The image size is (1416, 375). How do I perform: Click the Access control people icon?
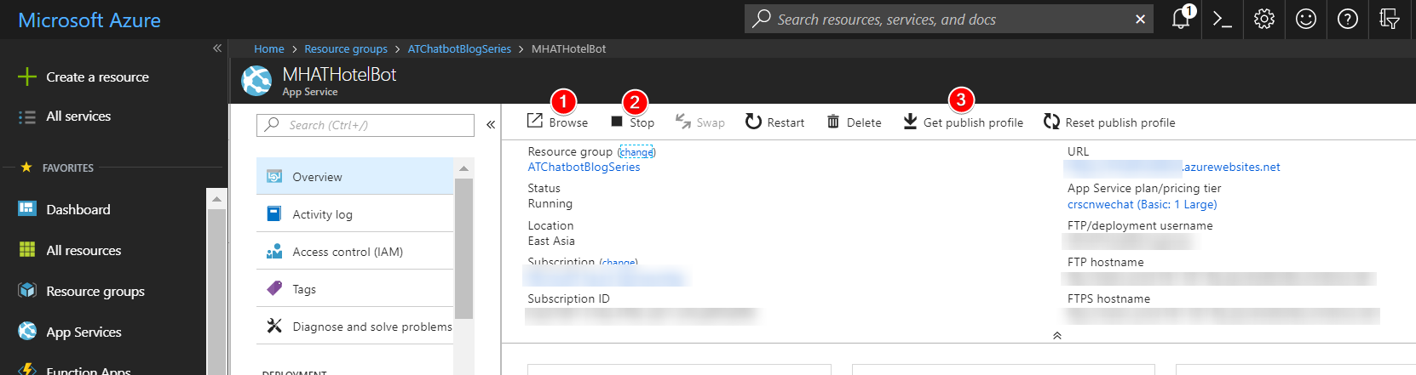pos(274,251)
